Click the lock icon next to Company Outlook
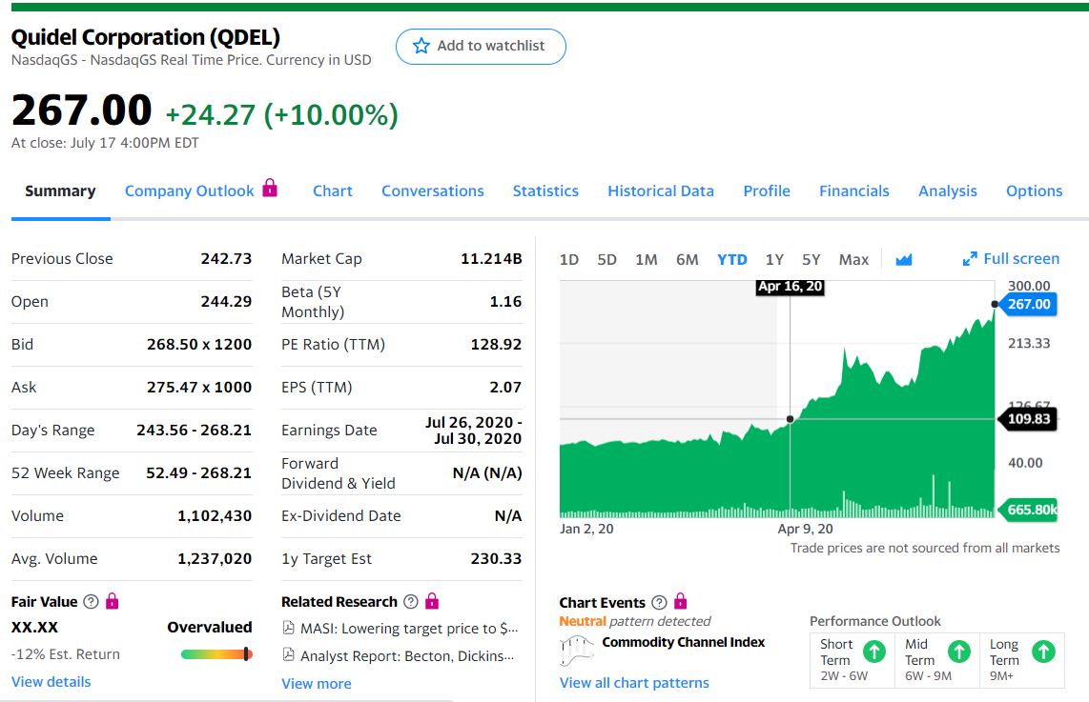Screen dimensions: 1089x702 coord(270,188)
